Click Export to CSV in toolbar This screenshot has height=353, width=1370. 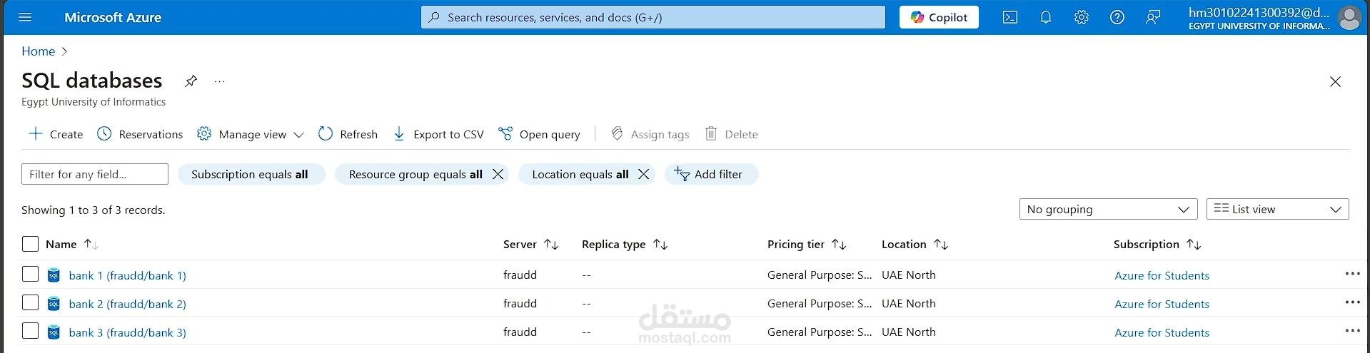[x=438, y=134]
